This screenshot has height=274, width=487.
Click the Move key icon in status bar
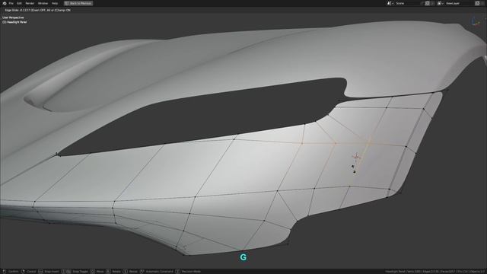(x=93, y=271)
